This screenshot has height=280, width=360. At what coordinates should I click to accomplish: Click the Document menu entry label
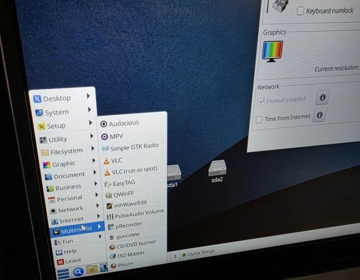point(69,175)
